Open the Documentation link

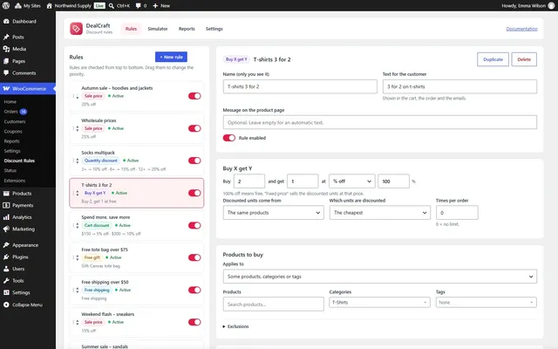(x=521, y=29)
